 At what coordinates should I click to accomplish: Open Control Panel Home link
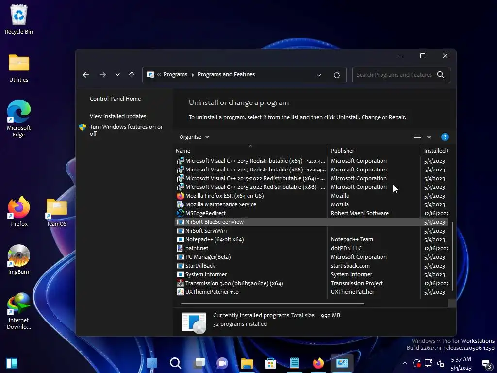(x=115, y=99)
